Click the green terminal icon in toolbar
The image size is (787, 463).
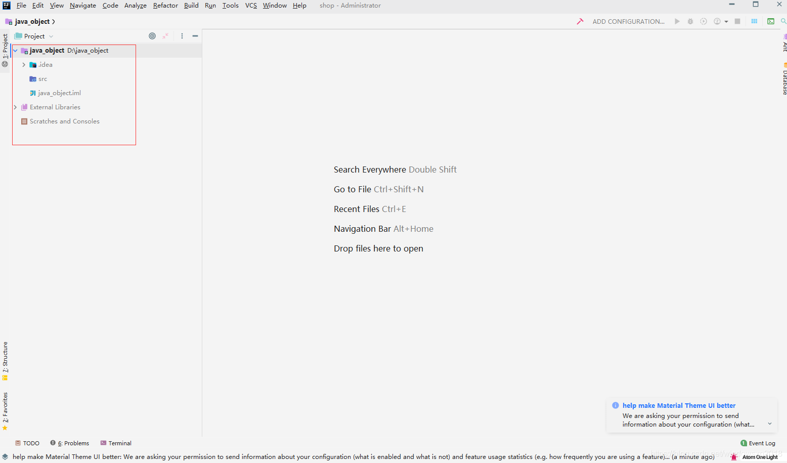(x=771, y=21)
